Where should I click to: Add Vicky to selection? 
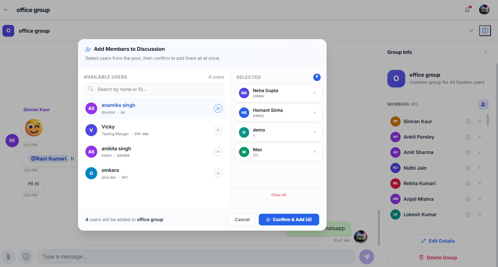point(218,130)
